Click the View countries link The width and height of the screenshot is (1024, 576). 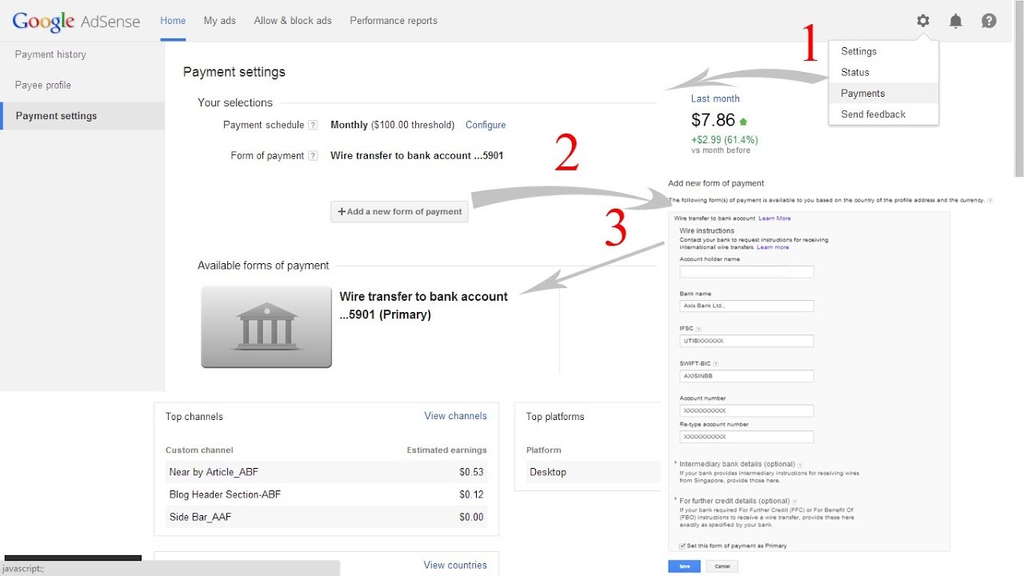455,565
